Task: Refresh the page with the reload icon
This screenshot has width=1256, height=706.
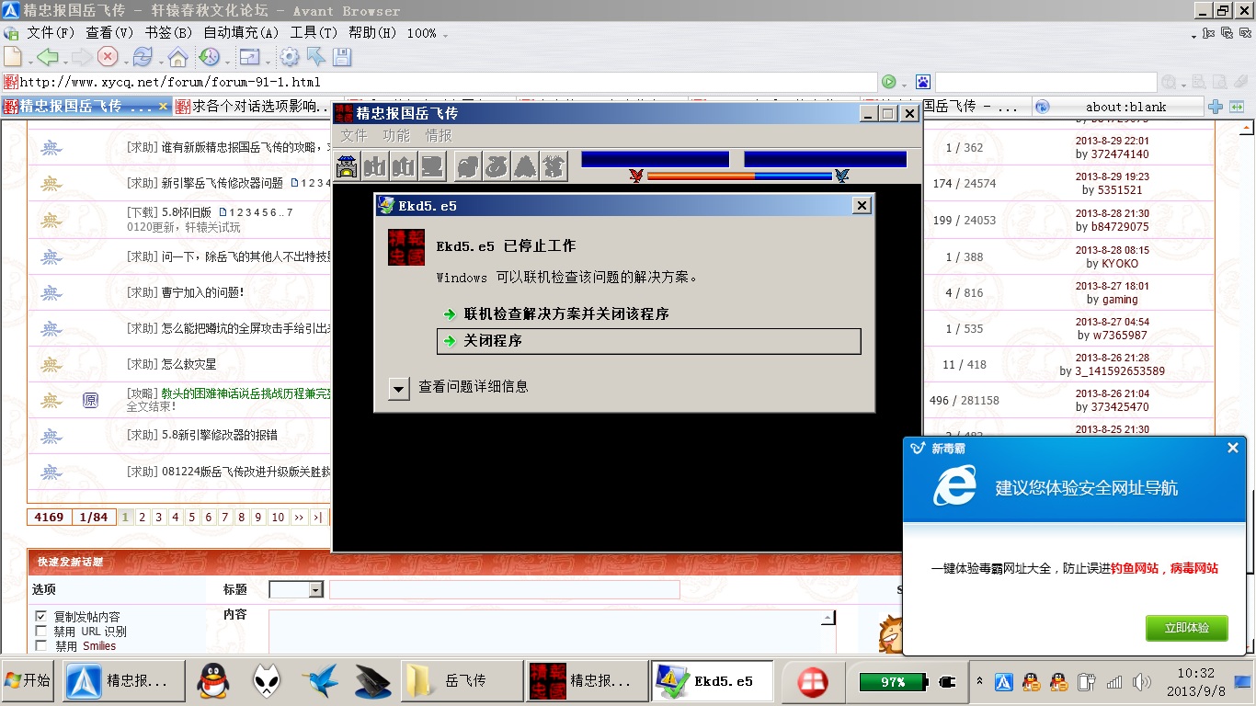Action: coord(143,57)
